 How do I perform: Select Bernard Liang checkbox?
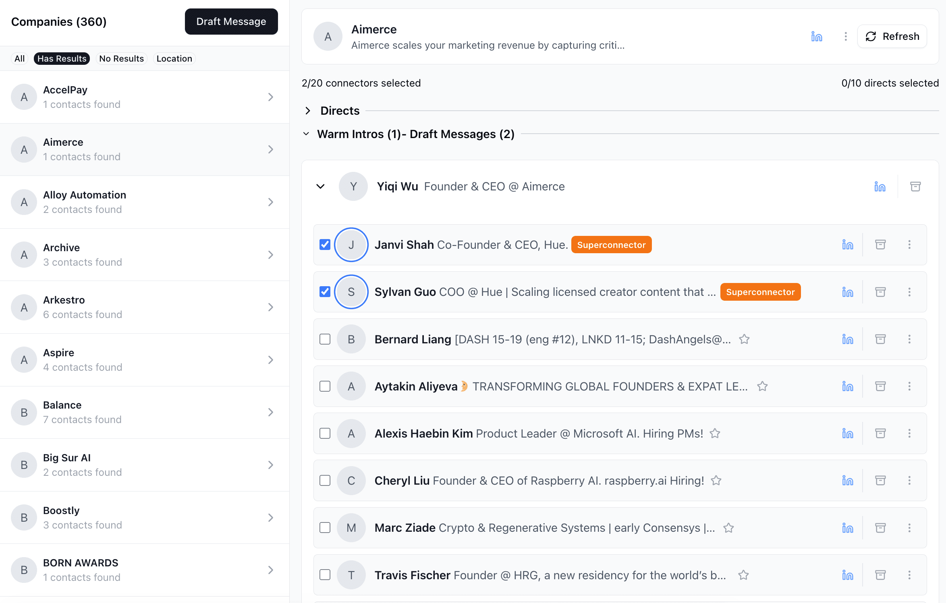[x=325, y=339]
